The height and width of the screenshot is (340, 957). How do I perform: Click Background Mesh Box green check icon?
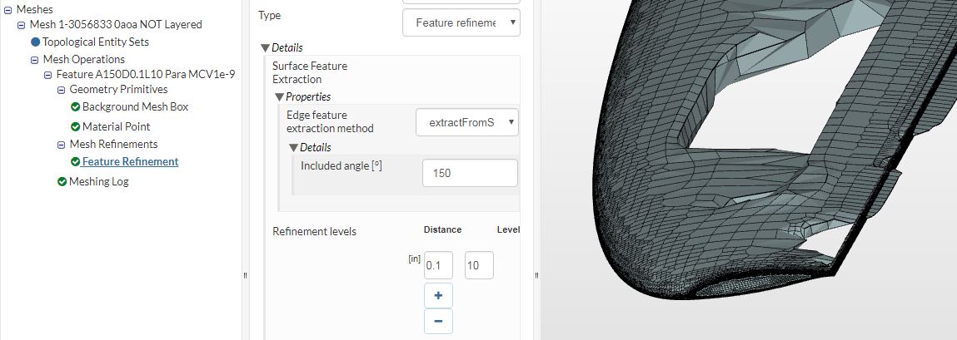point(75,107)
